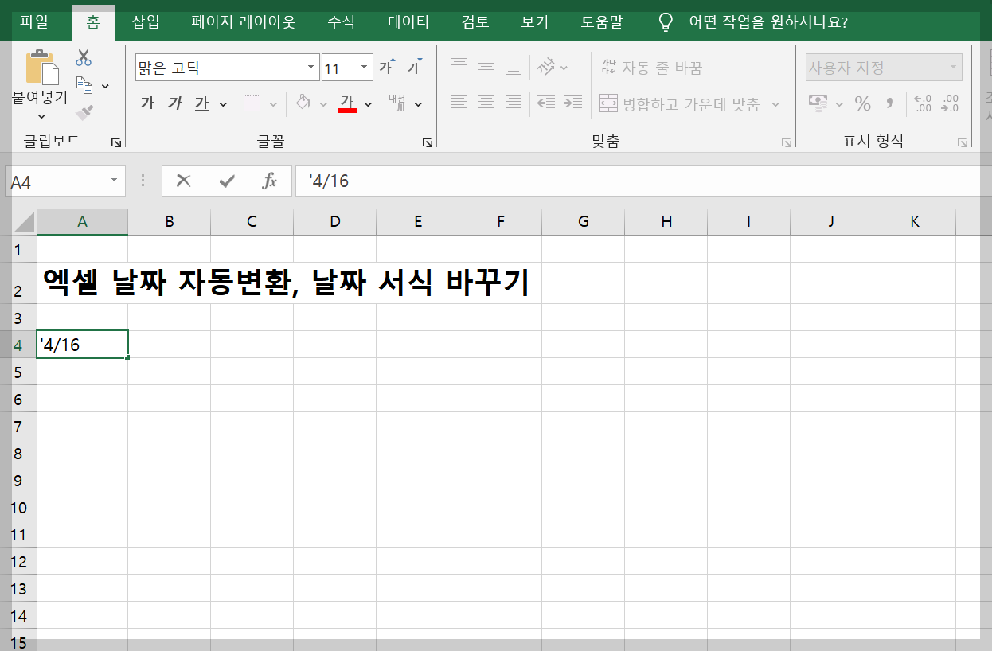This screenshot has width=992, height=651.
Task: Apply comma style formatting
Action: click(x=889, y=103)
